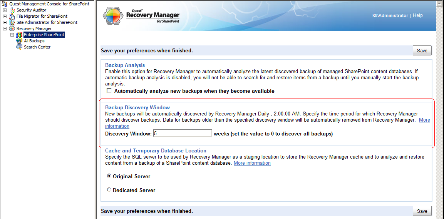Click Cache and Temporary Database Location heading
This screenshot has height=219, width=444.
pyautogui.click(x=156, y=150)
